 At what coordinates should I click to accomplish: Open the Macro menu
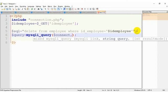[x=50, y=6]
